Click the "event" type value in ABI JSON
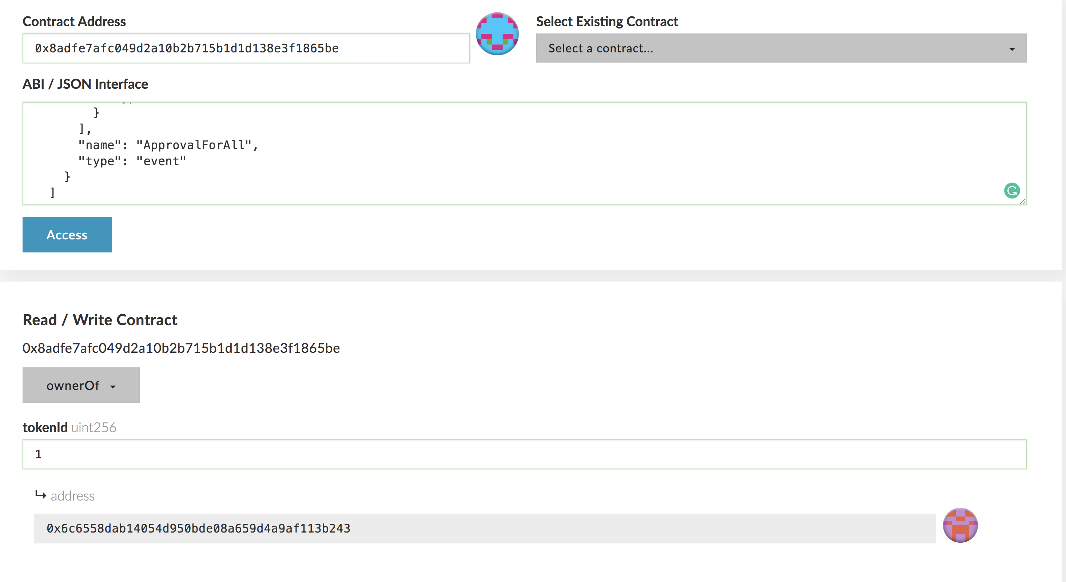This screenshot has height=582, width=1066. pos(162,161)
